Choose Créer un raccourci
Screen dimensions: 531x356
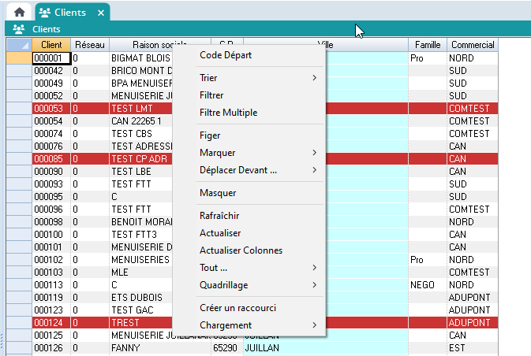pyautogui.click(x=237, y=308)
